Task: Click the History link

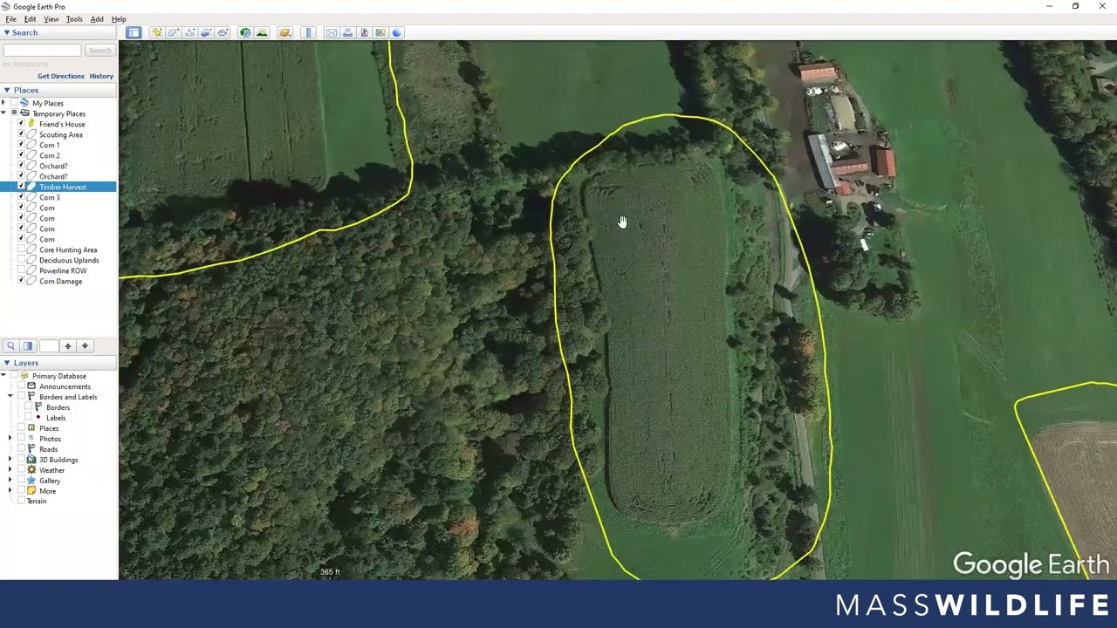Action: point(101,76)
